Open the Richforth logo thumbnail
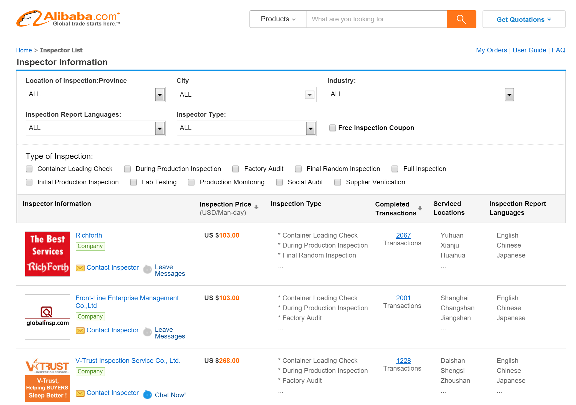Image resolution: width=576 pixels, height=405 pixels. [x=47, y=254]
